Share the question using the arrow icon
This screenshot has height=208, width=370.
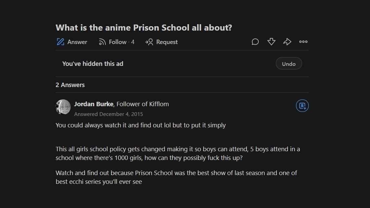[287, 42]
